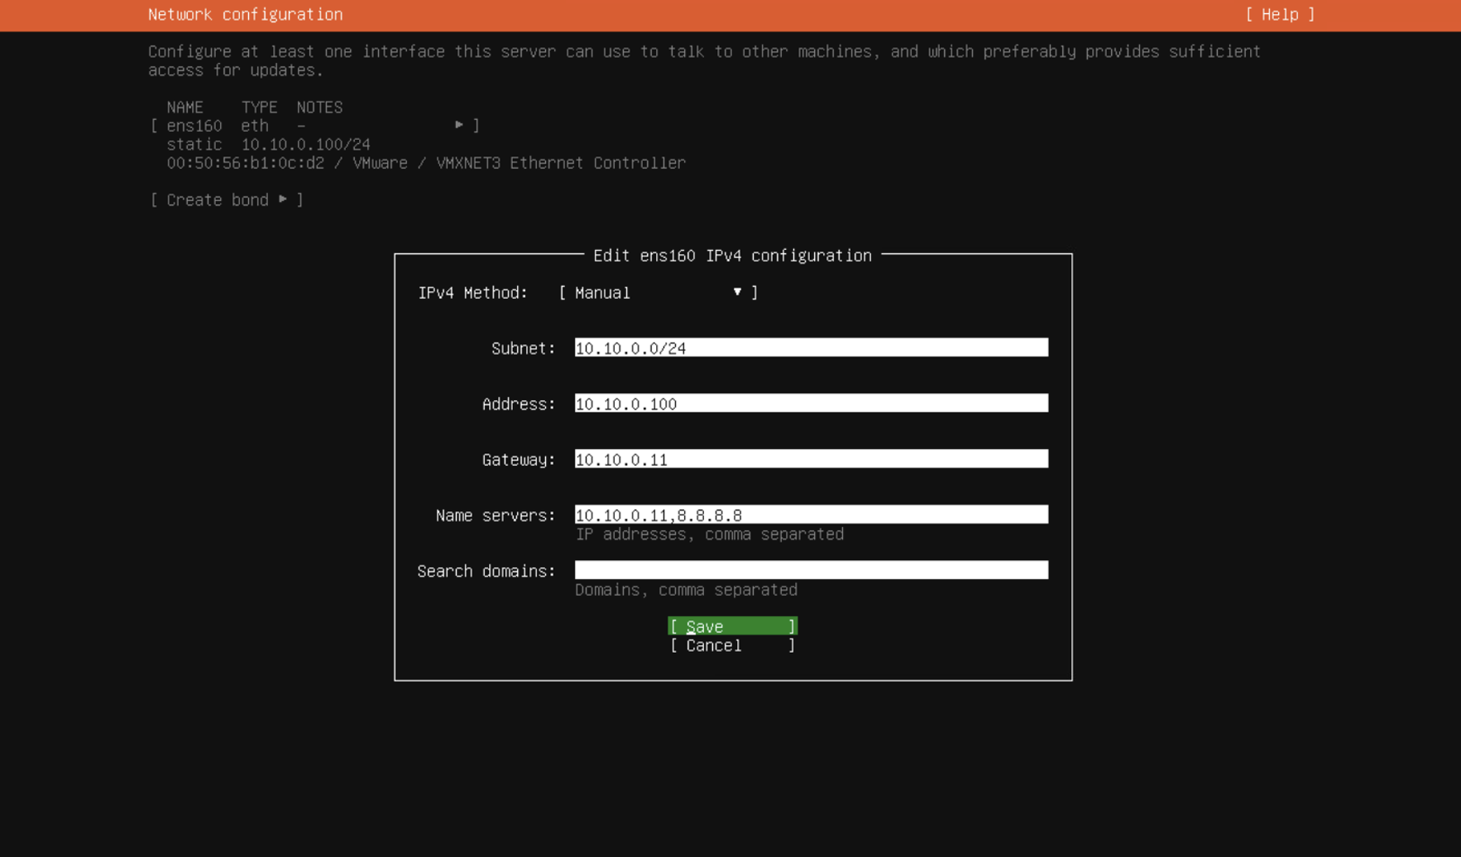Click the eth type of ens160

coord(255,126)
